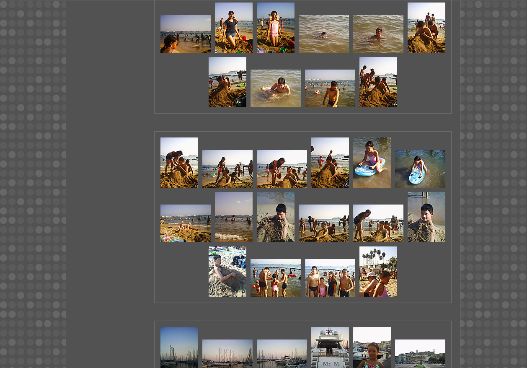
Task: View photo of smiling boy chest-deep in sea
Action: [x=378, y=34]
